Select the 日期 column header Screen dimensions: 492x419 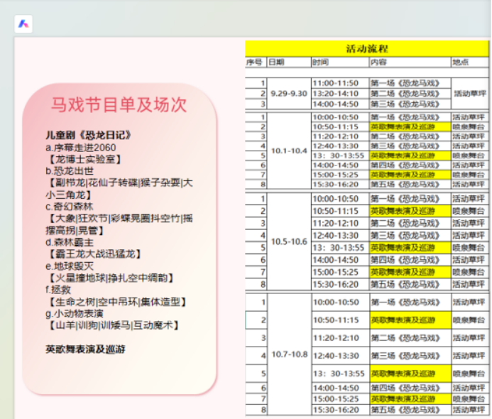(277, 62)
